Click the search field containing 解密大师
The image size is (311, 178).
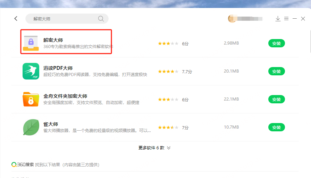click(62, 19)
